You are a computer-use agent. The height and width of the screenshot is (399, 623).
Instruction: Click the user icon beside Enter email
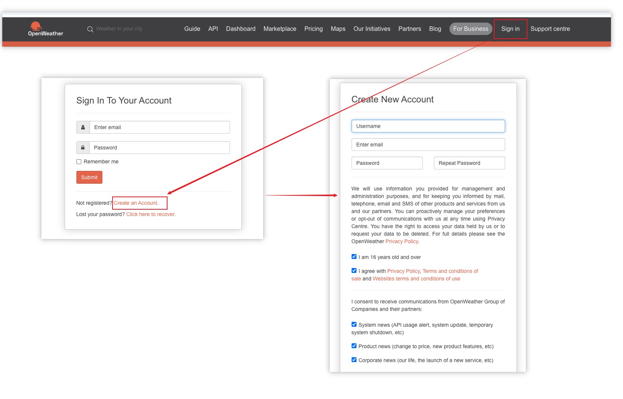coord(83,127)
